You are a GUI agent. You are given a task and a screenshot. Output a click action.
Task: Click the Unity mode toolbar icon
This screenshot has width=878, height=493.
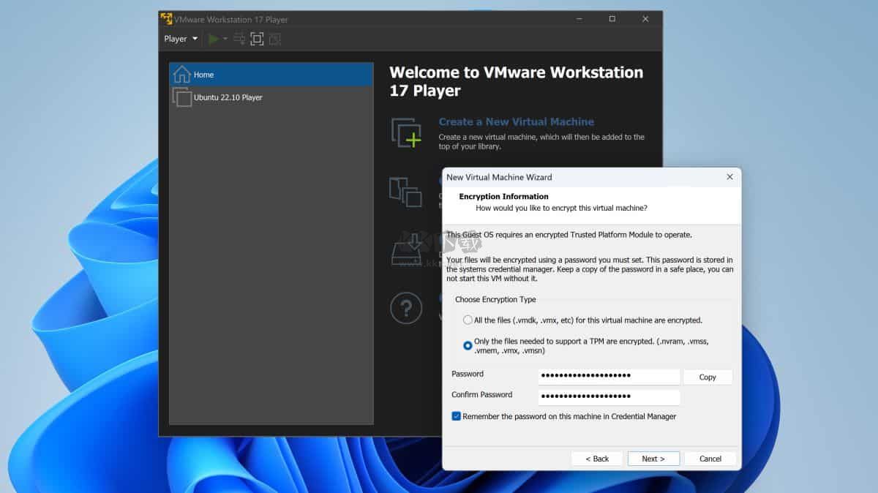point(275,38)
